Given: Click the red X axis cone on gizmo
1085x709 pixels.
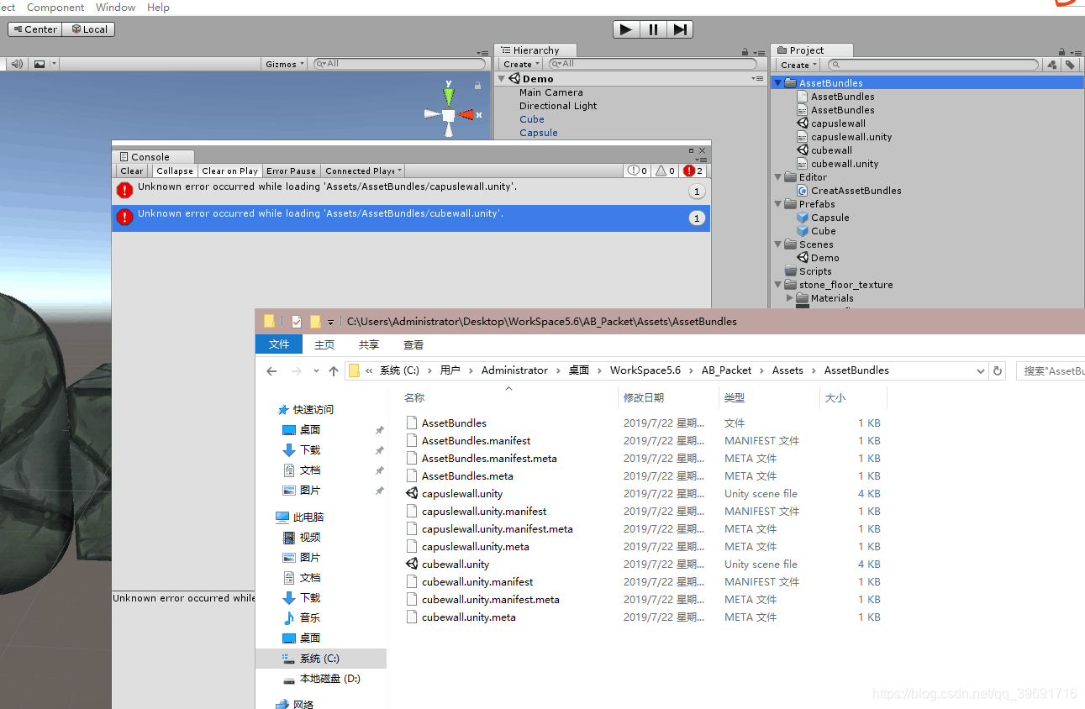Looking at the screenshot, I should coord(467,114).
